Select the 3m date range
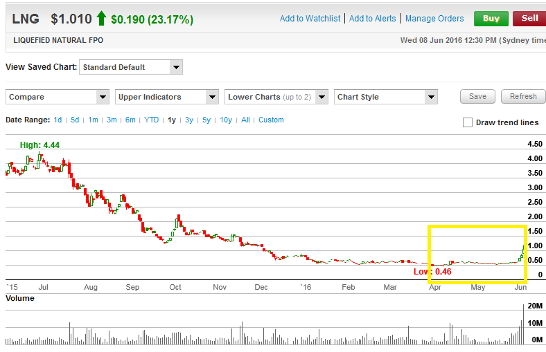Image resolution: width=546 pixels, height=352 pixels. point(112,120)
